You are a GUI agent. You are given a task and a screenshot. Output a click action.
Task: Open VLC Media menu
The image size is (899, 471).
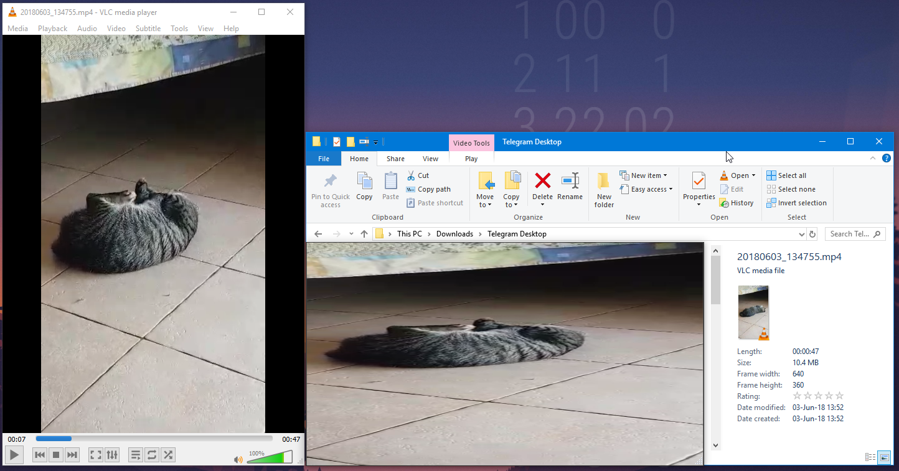coord(17,29)
